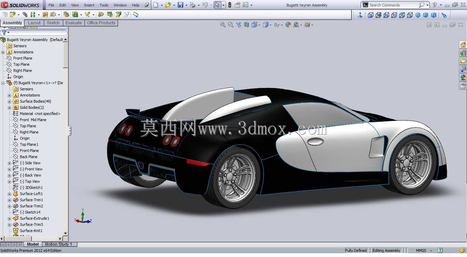
Task: Click the feature tree scroll down arrow
Action: click(66, 233)
